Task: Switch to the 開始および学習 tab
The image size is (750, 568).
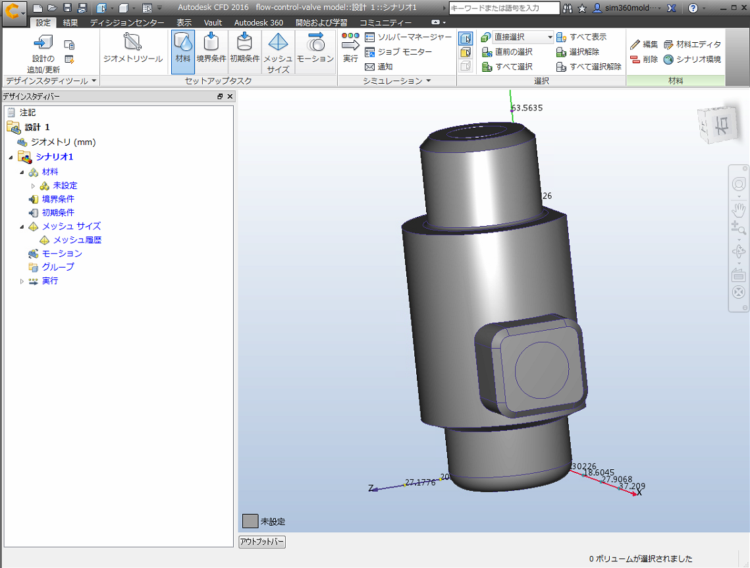Action: click(x=321, y=22)
